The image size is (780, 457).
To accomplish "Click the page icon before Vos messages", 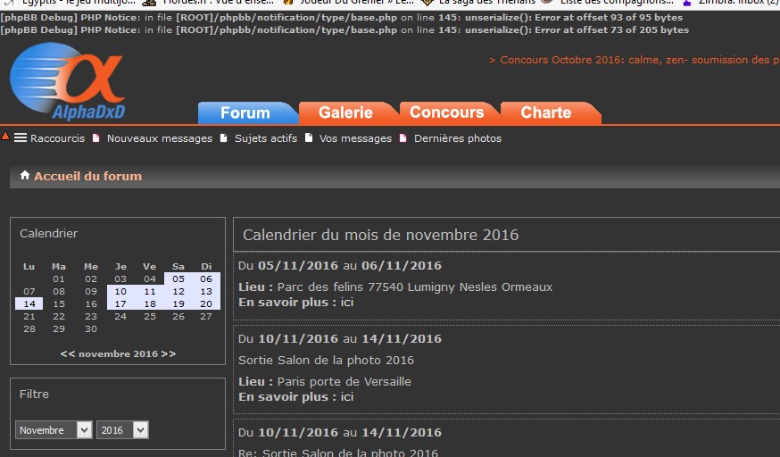I will pyautogui.click(x=309, y=138).
